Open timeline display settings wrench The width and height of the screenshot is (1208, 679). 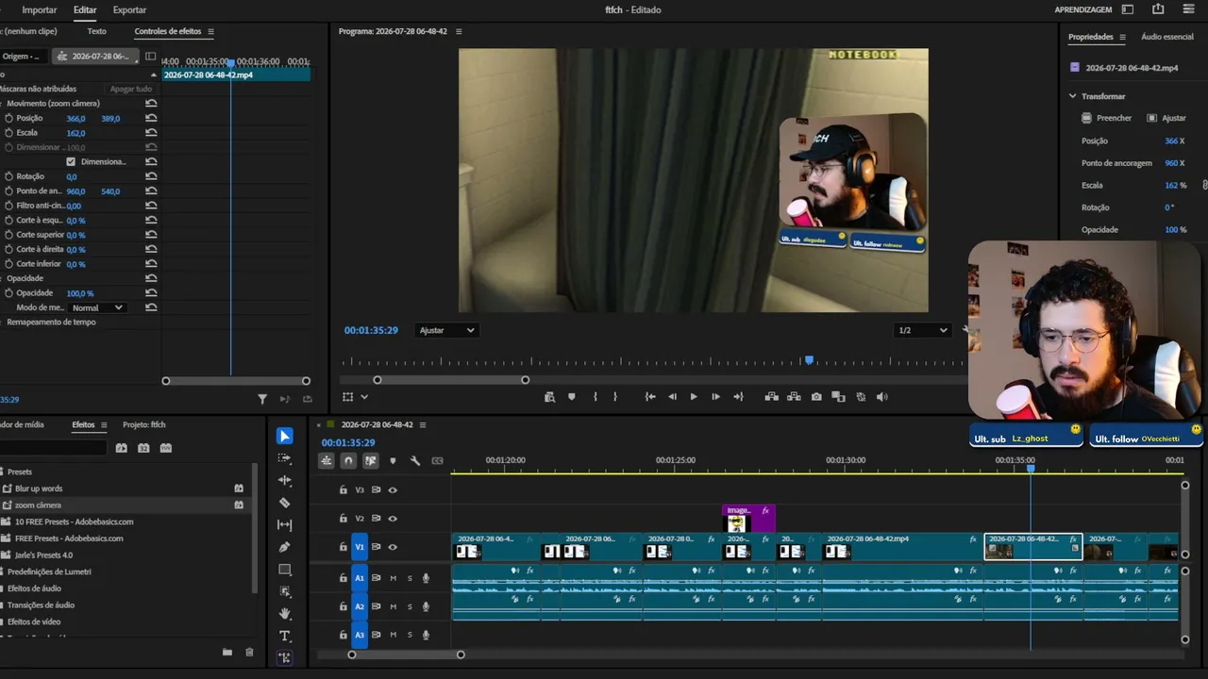415,461
